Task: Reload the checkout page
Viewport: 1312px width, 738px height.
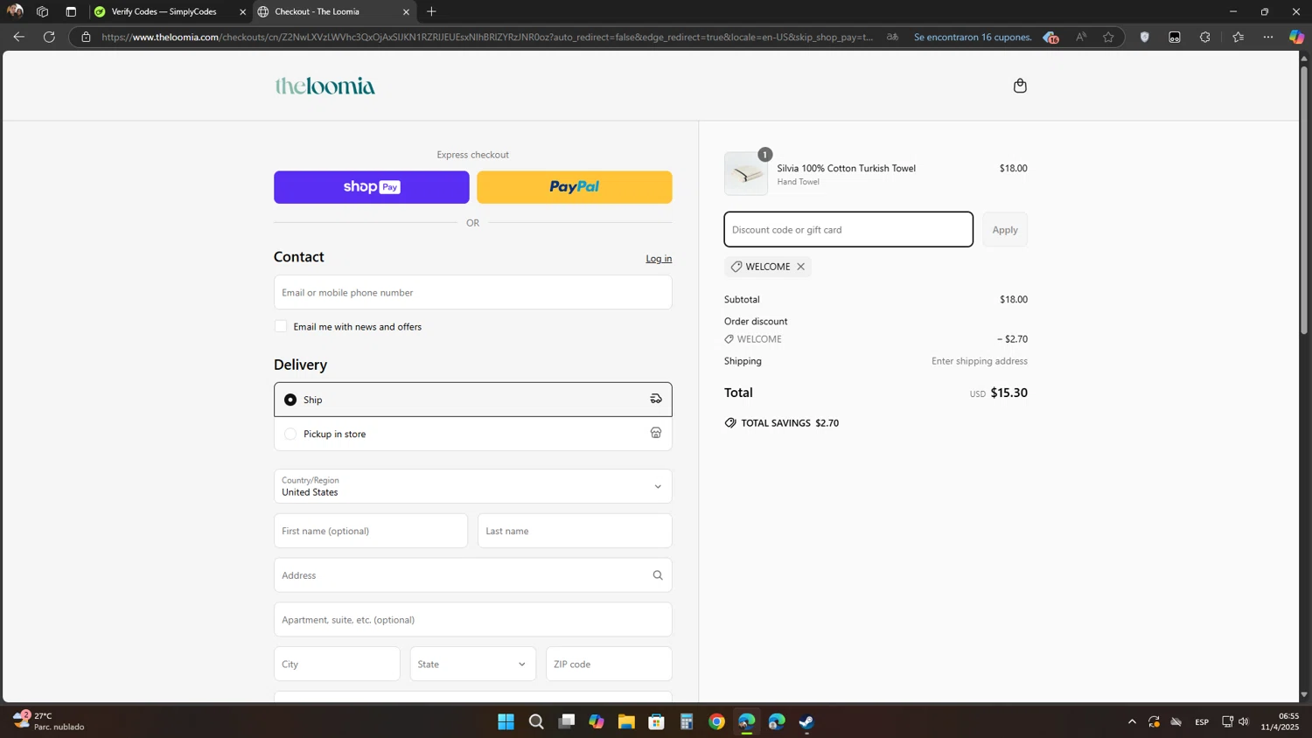Action: 49,37
